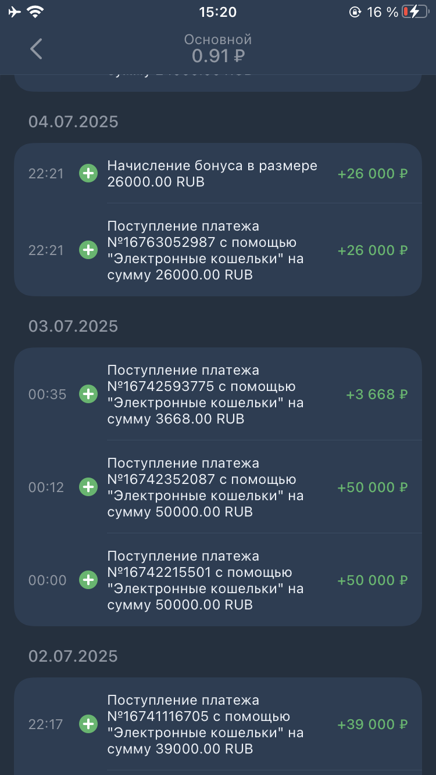The height and width of the screenshot is (775, 436).
Task: Tap the 15:20 clock in status bar
Action: click(x=217, y=12)
